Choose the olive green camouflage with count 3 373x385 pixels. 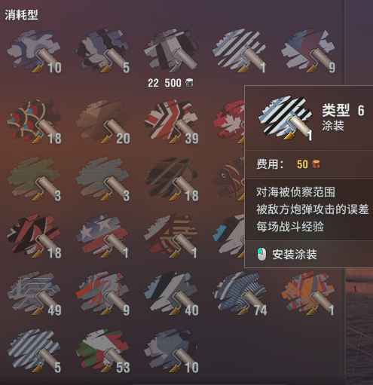[x=34, y=179]
